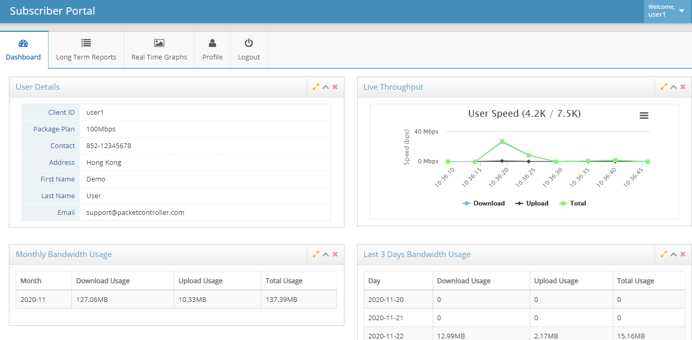
Task: Close the User Details panel
Action: (335, 87)
